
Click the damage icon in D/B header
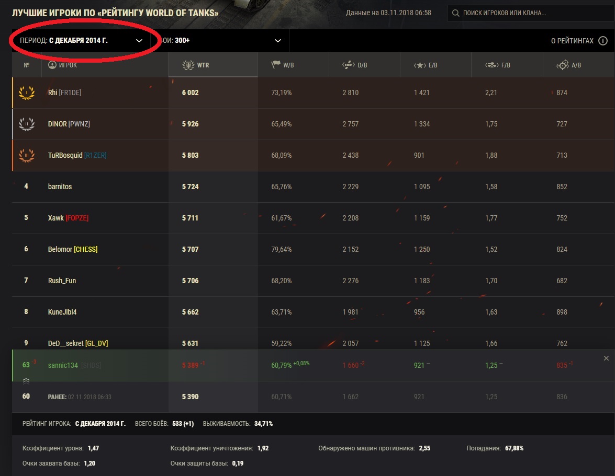[348, 65]
